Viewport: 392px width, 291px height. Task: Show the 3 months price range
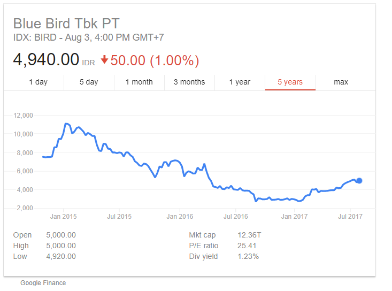coord(189,82)
